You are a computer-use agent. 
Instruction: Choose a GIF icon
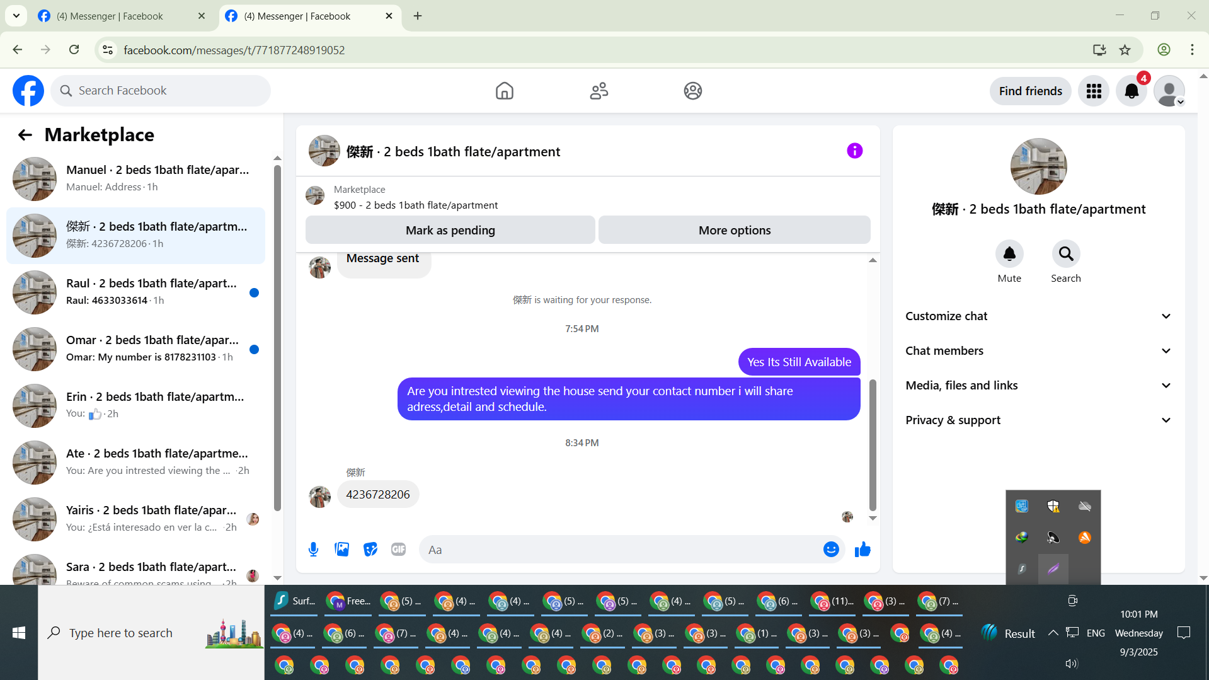pyautogui.click(x=399, y=550)
